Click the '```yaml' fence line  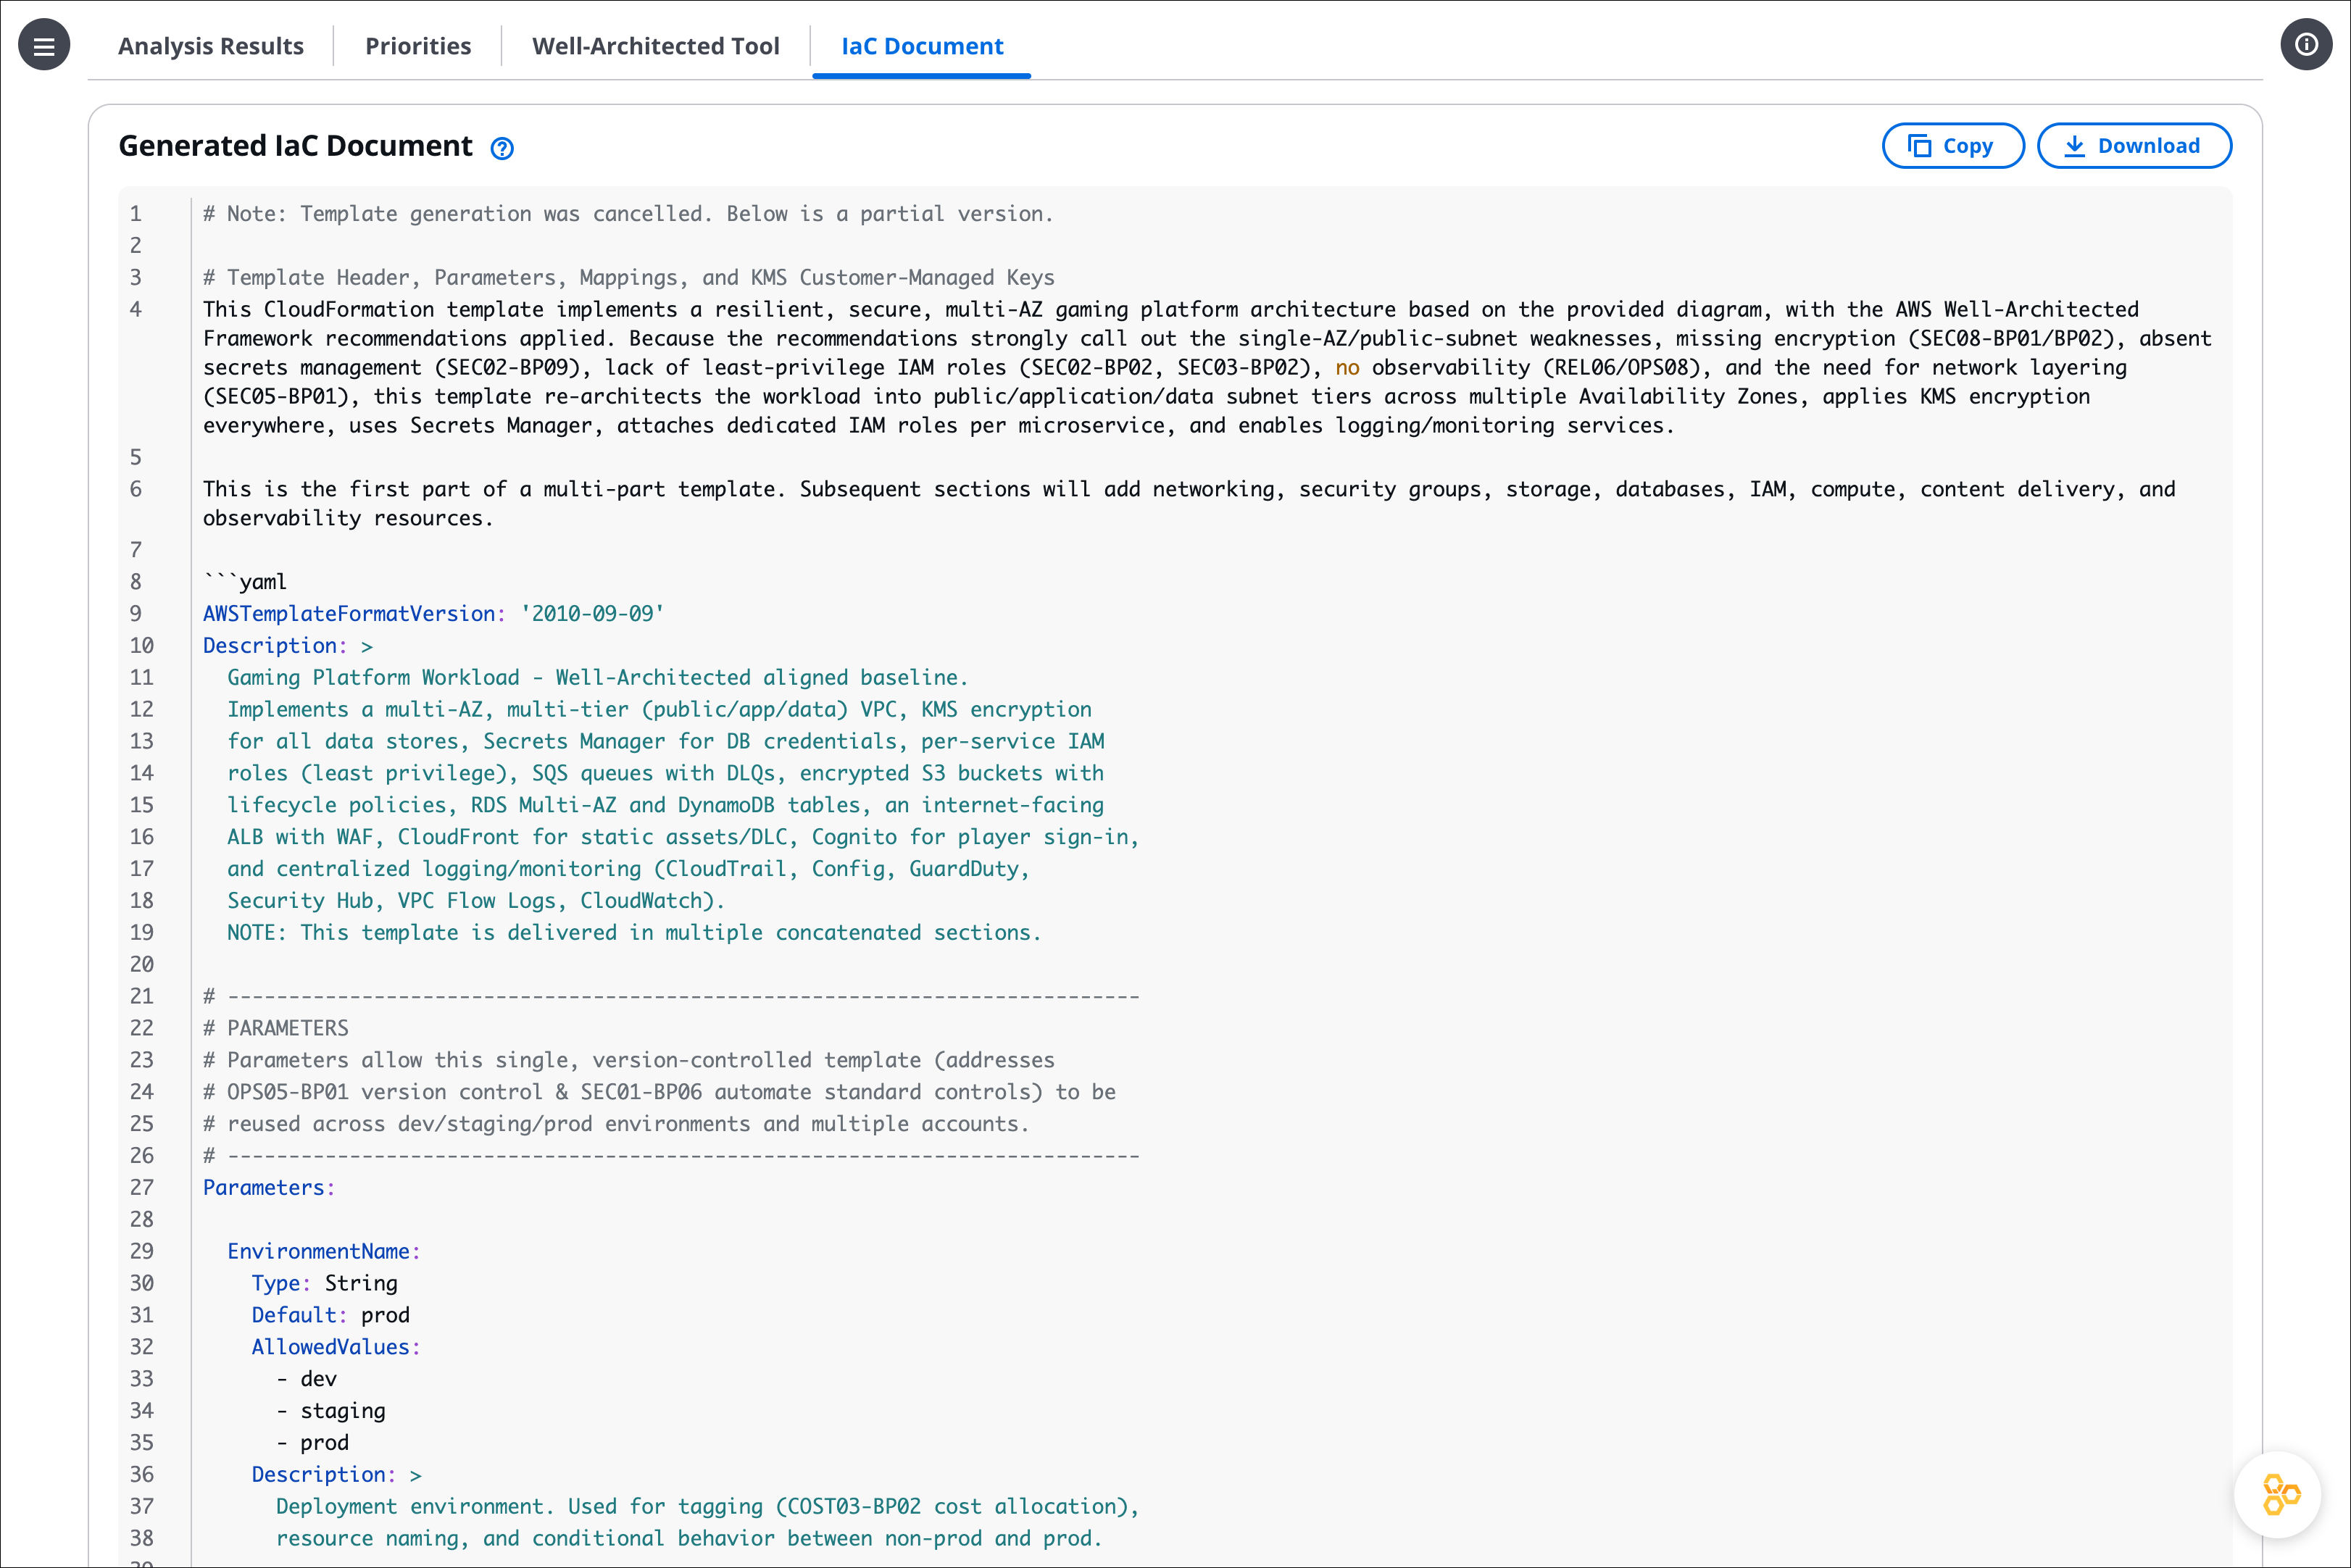tap(245, 582)
